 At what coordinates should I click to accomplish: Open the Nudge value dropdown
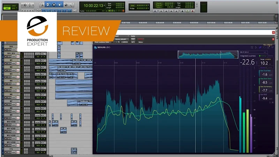tap(148, 8)
